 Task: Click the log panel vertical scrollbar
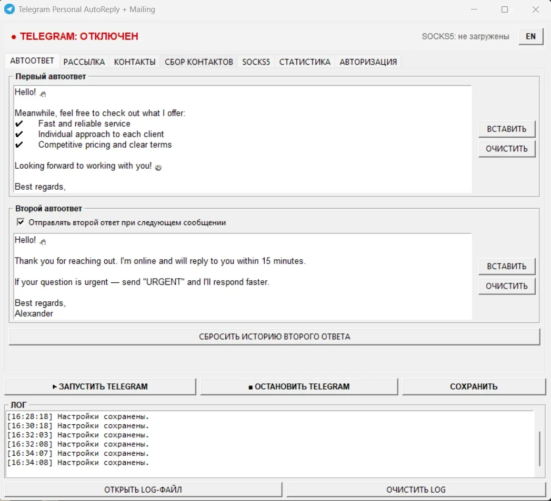pyautogui.click(x=540, y=448)
